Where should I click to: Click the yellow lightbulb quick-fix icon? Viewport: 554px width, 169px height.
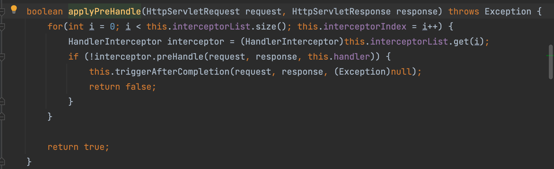(14, 10)
